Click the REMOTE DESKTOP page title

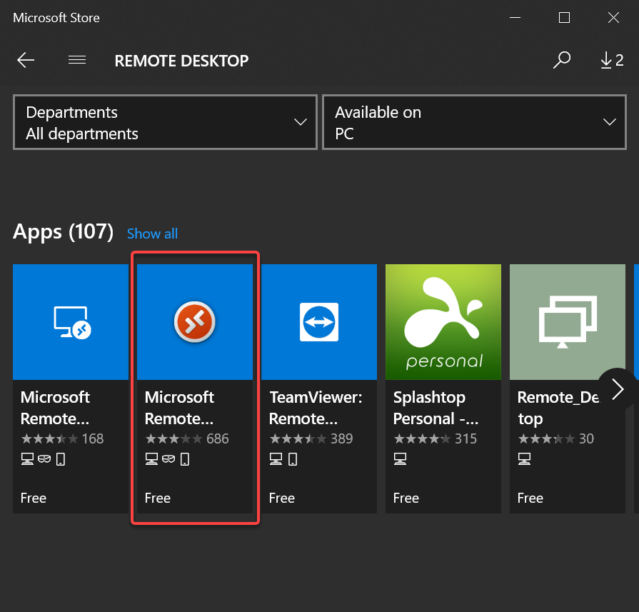(x=181, y=61)
